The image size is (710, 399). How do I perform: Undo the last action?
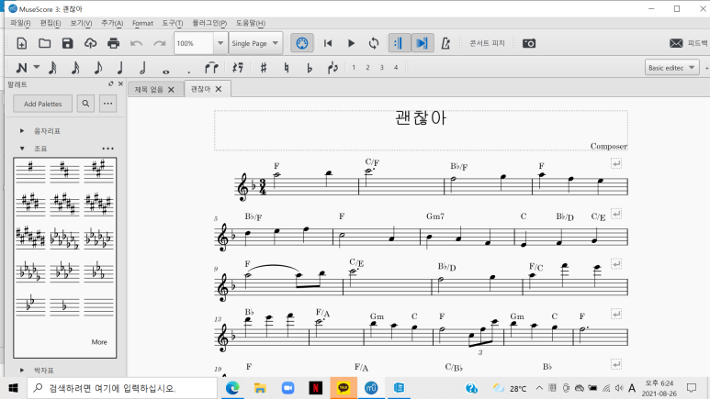point(136,43)
